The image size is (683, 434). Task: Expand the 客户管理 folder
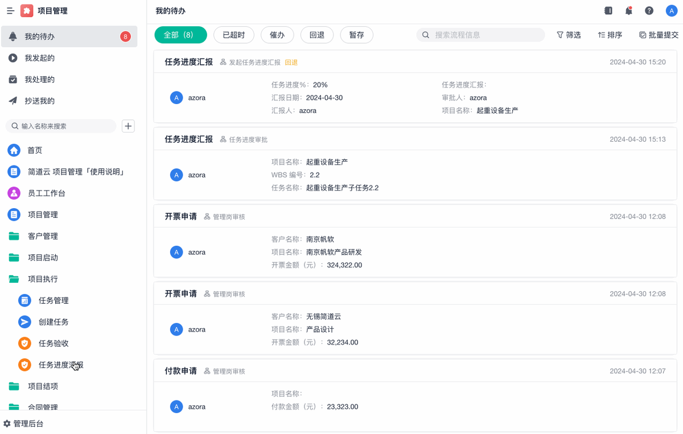[43, 236]
